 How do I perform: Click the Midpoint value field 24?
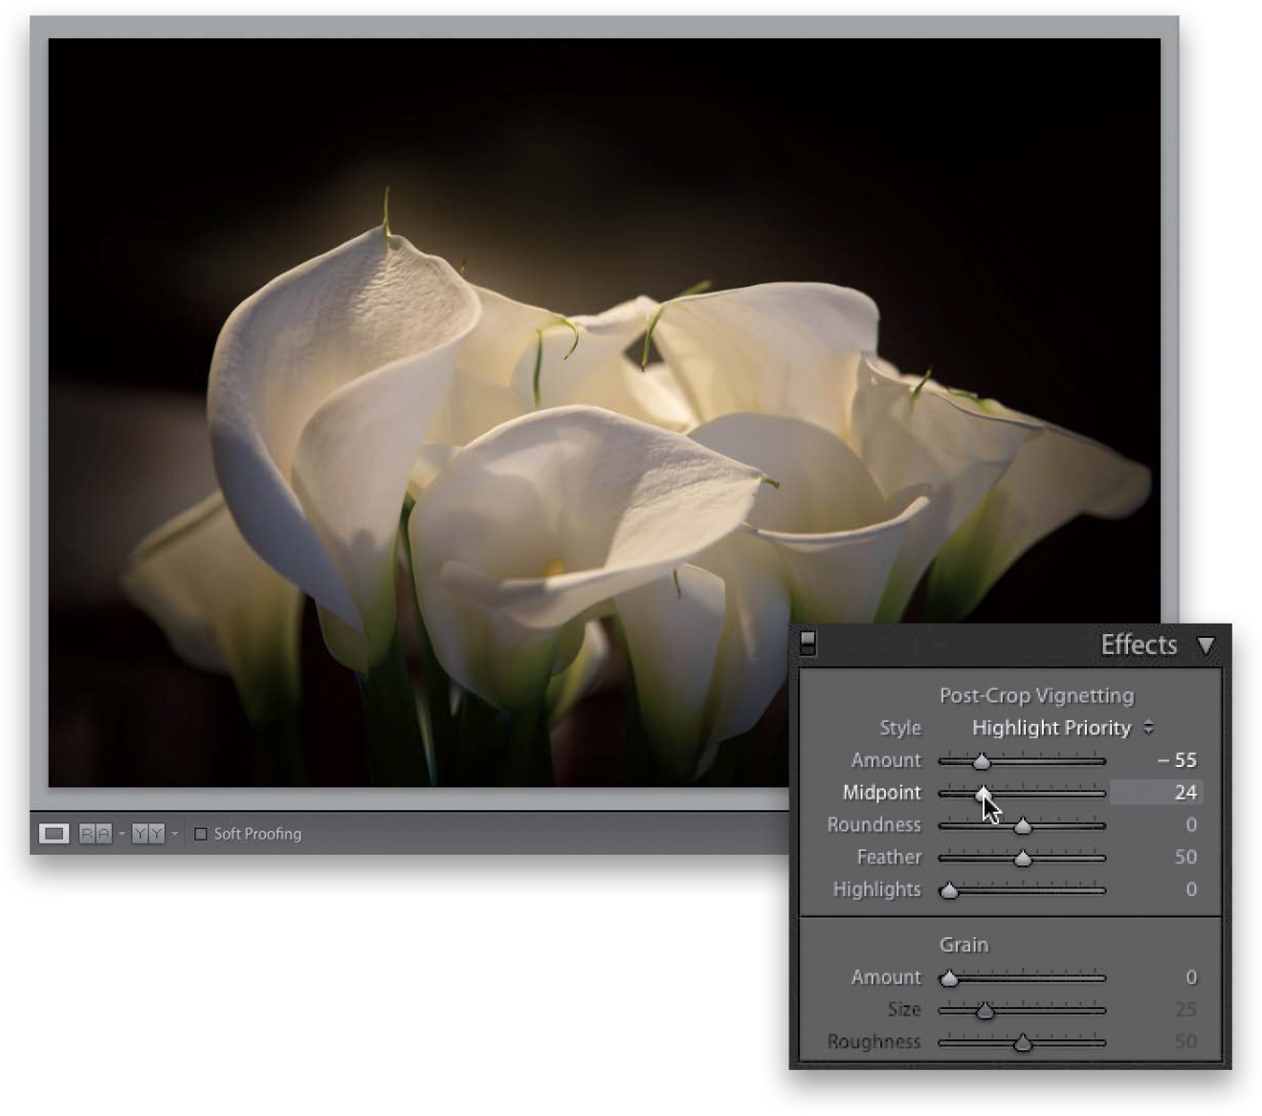[1156, 792]
